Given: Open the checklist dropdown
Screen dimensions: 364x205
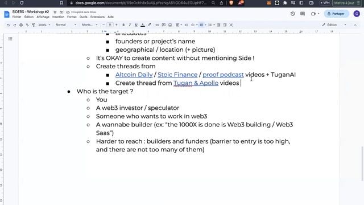Looking at the screenshot, I should [194, 25].
